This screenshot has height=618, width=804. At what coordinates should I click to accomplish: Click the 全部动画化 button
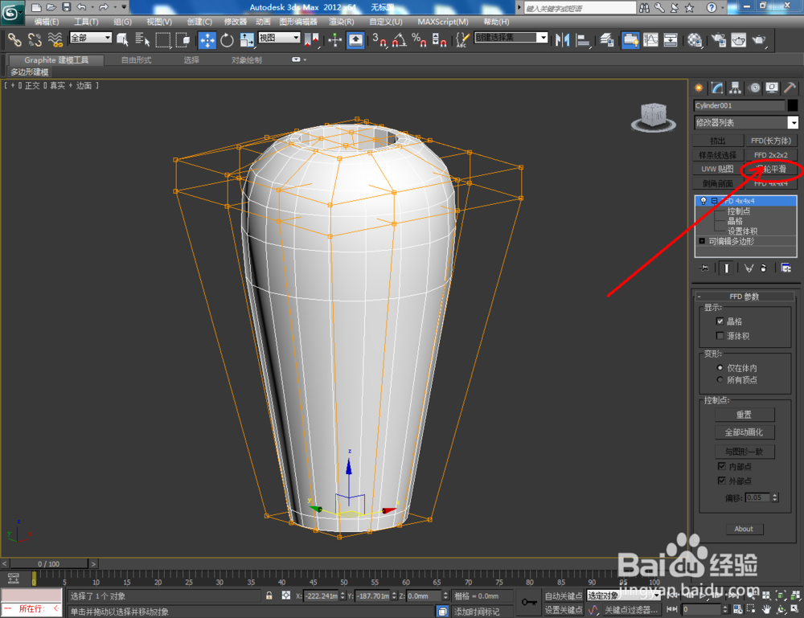pos(745,432)
